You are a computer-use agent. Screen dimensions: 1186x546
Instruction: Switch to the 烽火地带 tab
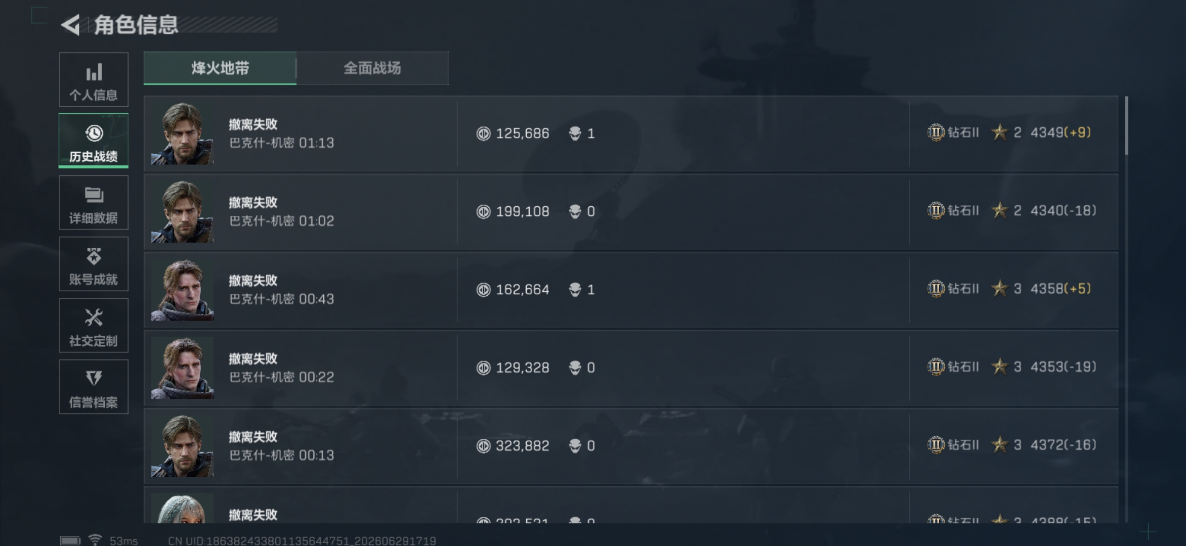coord(220,68)
